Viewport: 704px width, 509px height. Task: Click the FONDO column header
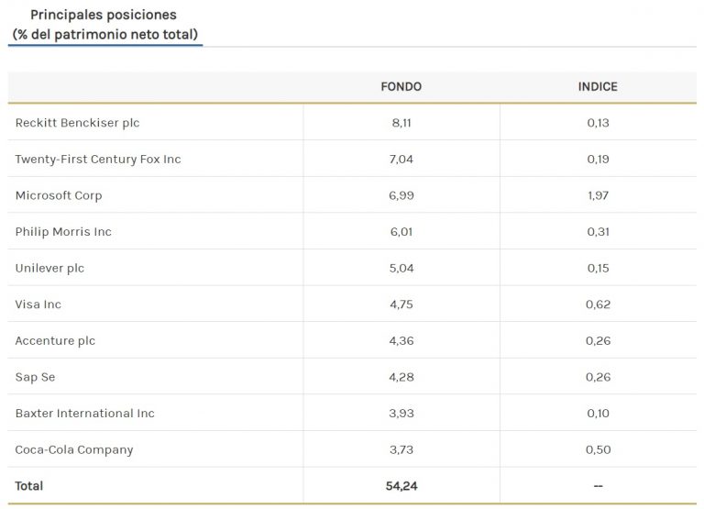401,87
